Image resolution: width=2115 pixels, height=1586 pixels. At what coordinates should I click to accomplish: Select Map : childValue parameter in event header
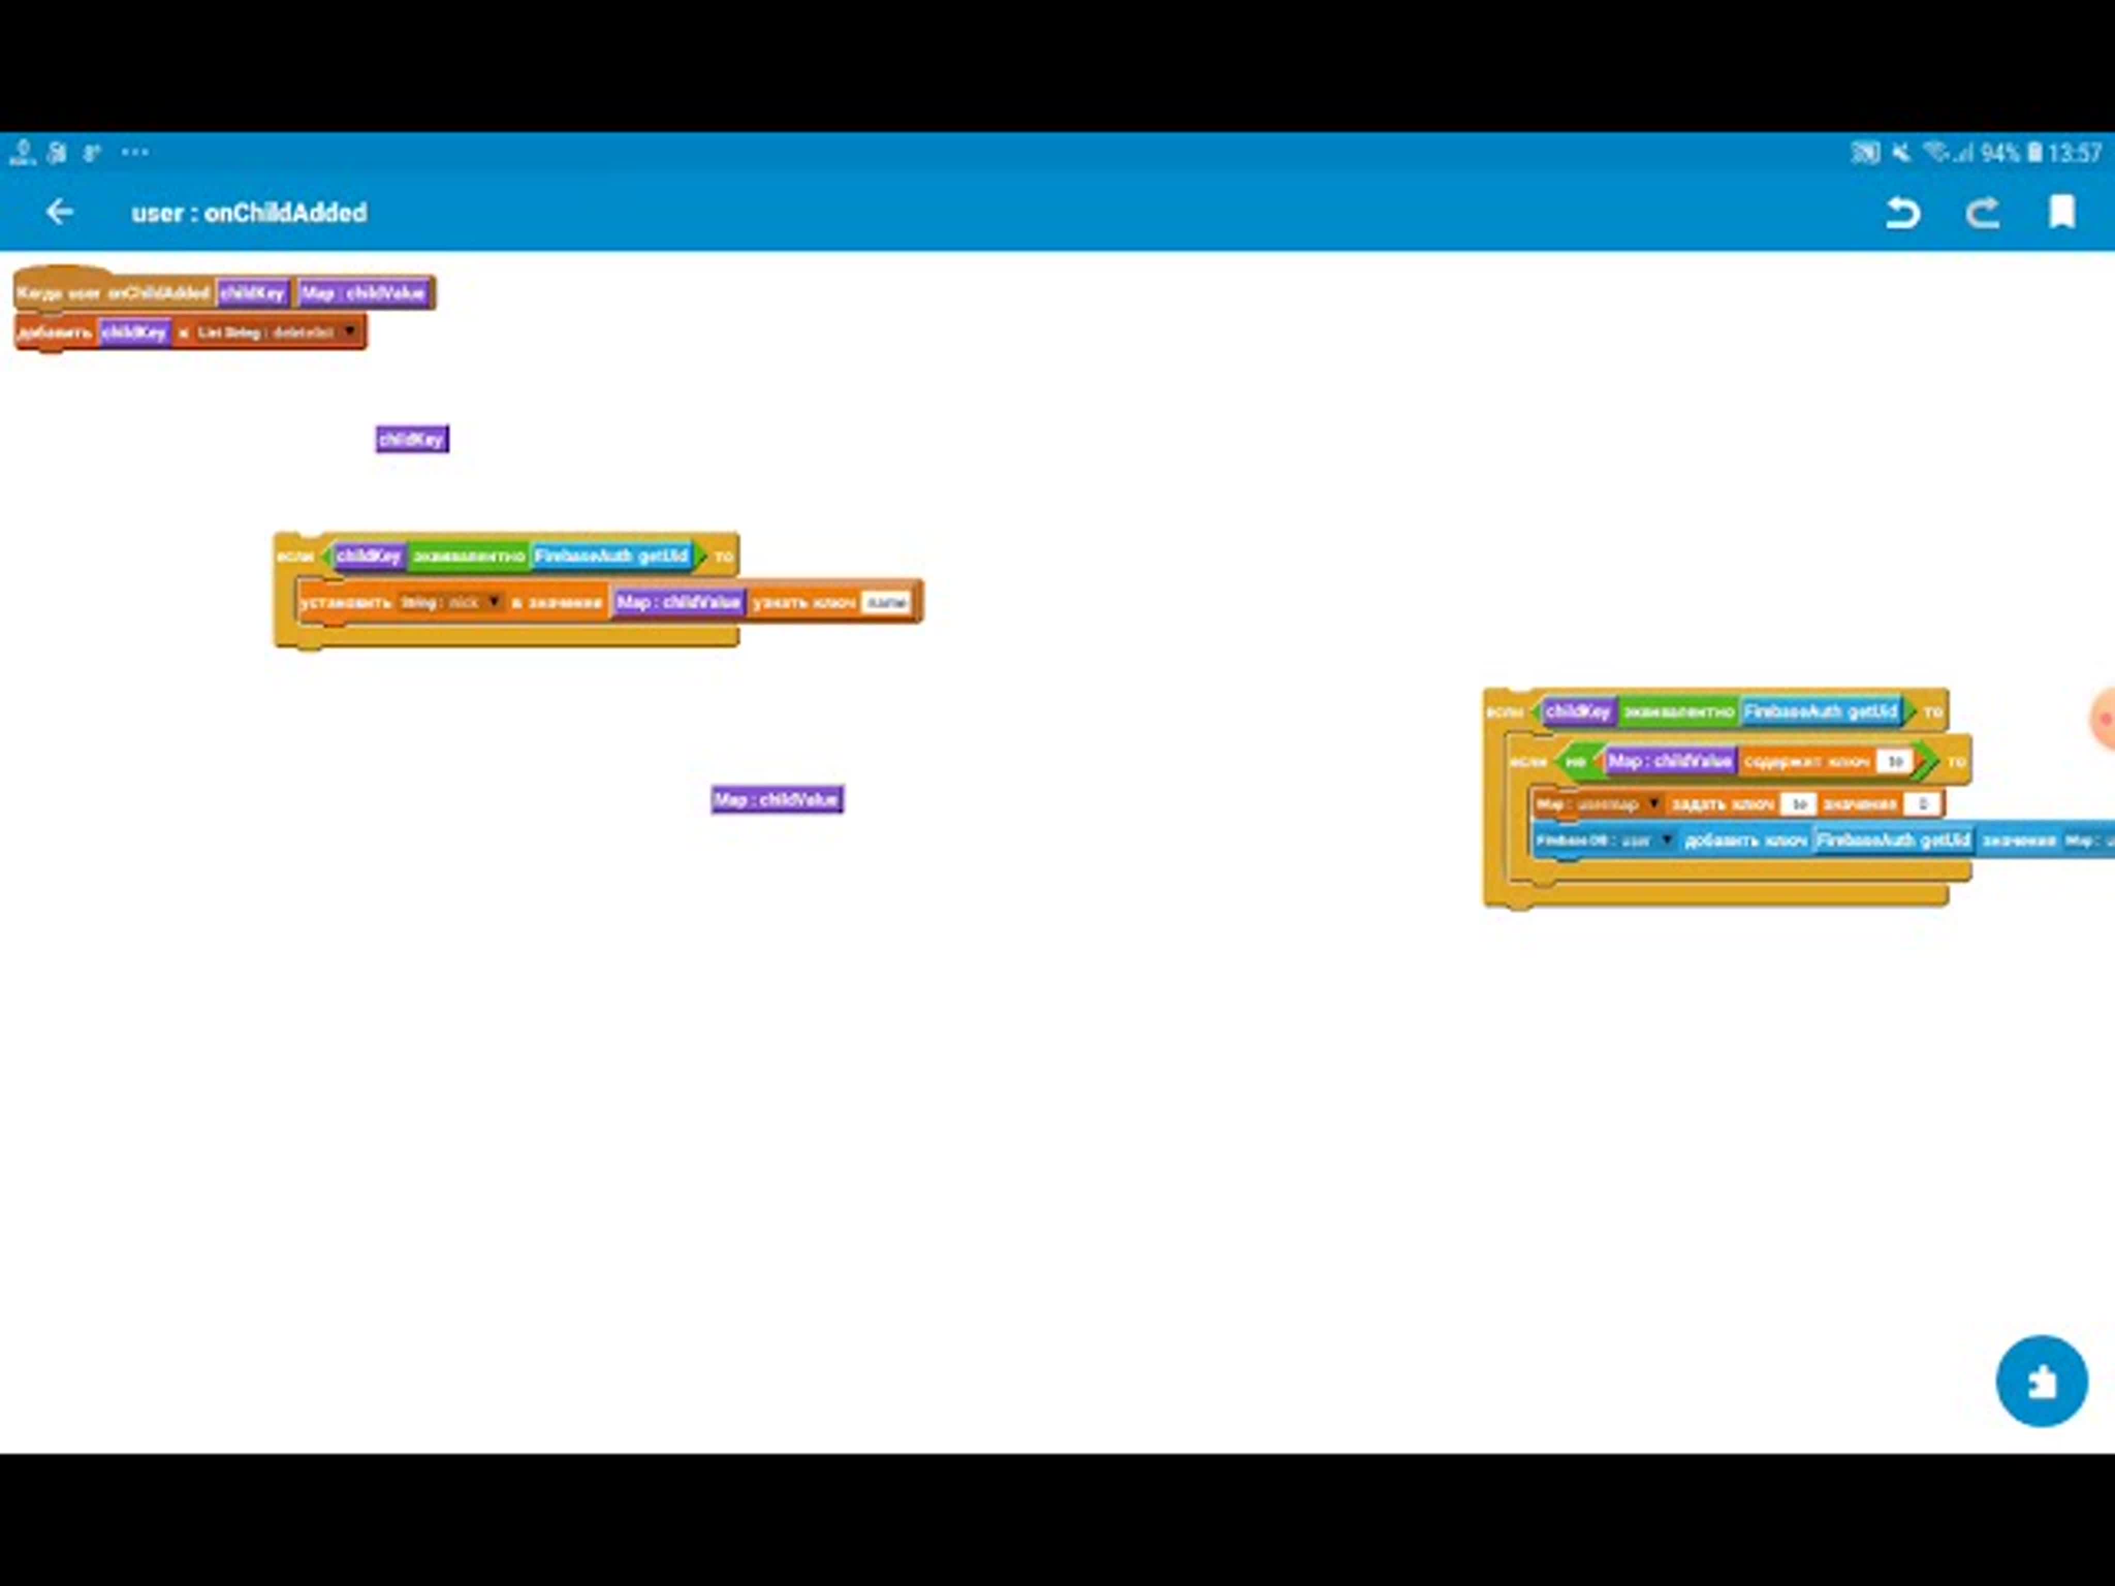(362, 293)
